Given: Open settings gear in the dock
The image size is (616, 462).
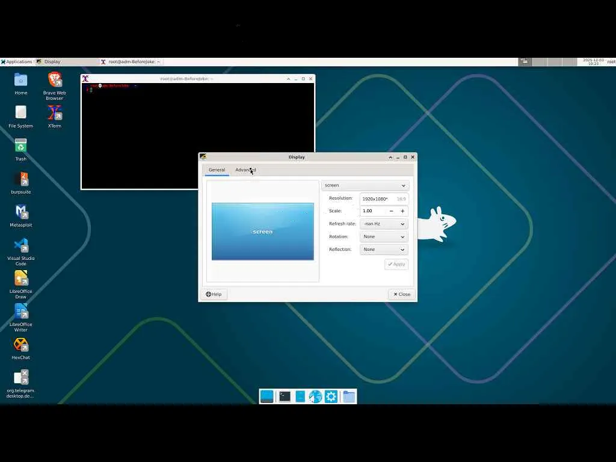Looking at the screenshot, I should click(x=331, y=396).
